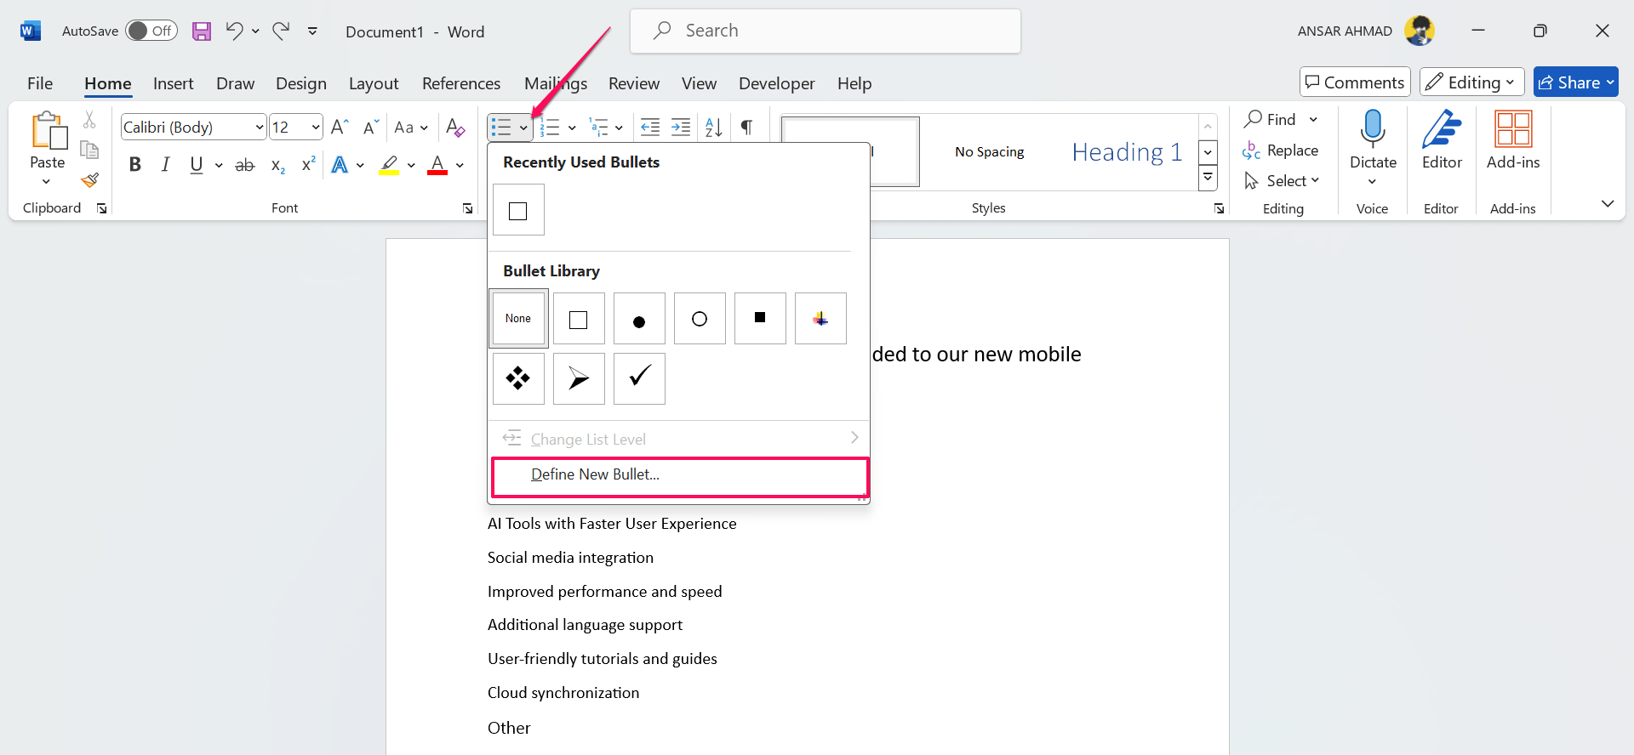Open the Layout tab
The width and height of the screenshot is (1634, 755).
374,83
